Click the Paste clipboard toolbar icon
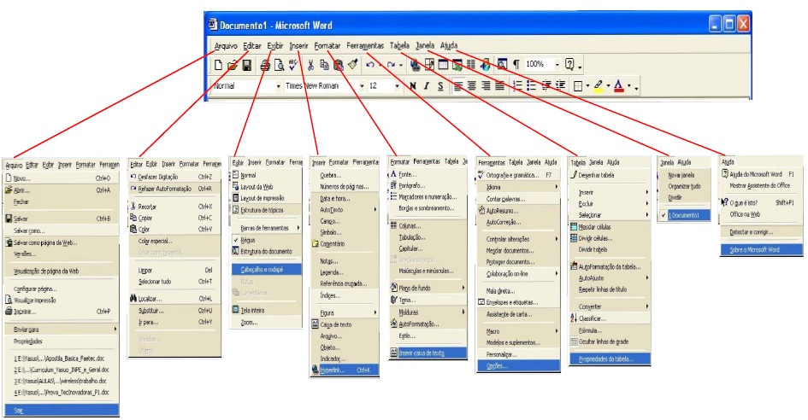Screen dimensions: 808x420 338,65
